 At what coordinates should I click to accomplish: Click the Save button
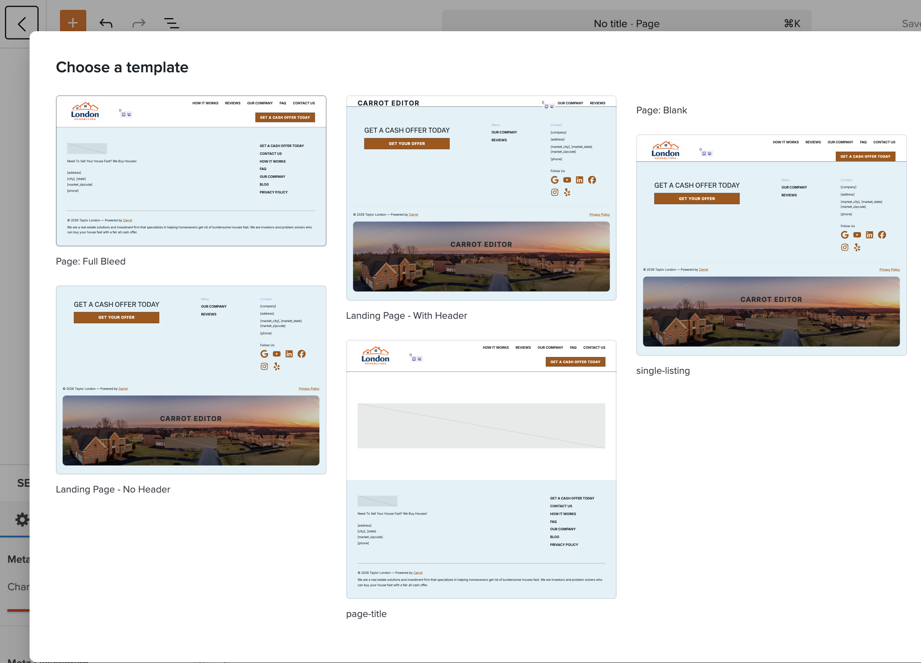click(x=910, y=23)
